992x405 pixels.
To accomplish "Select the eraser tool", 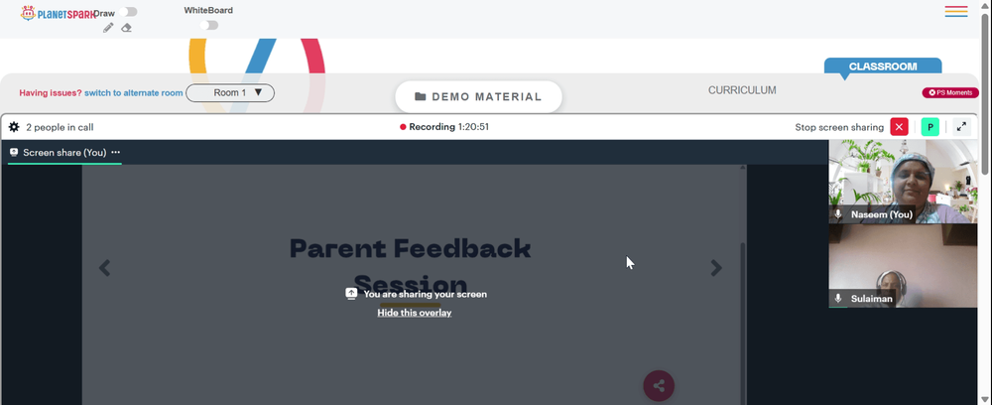I will tap(127, 28).
